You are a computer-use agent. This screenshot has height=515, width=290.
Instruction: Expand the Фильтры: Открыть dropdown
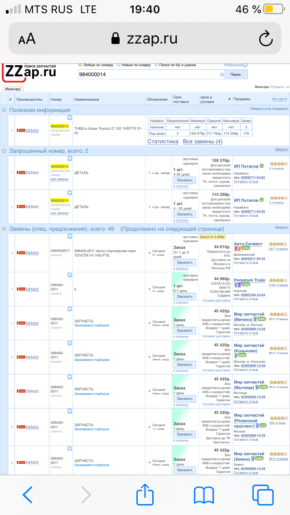click(280, 87)
